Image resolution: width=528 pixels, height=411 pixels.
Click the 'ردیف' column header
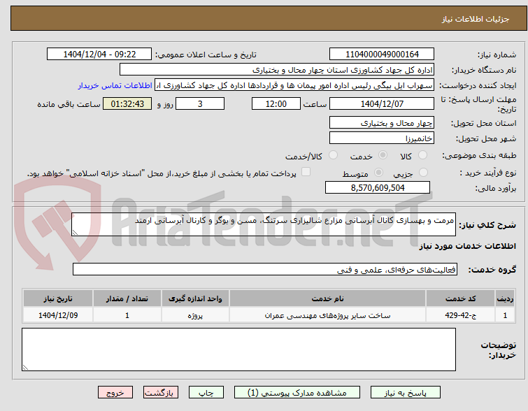click(505, 298)
